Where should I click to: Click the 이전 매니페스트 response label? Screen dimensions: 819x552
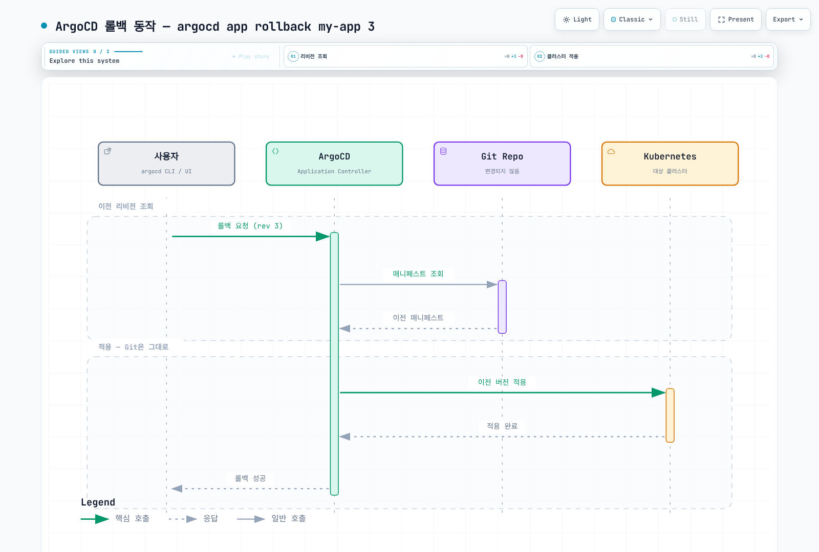click(418, 318)
